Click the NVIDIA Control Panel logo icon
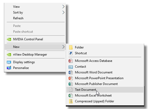Image resolution: width=148 pixels, height=109 pixels. (9, 39)
